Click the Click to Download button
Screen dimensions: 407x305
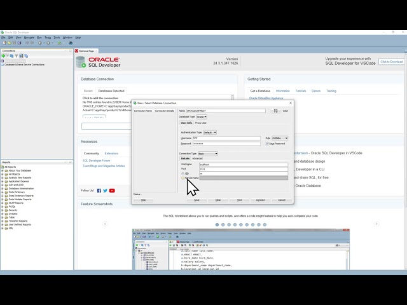point(392,62)
